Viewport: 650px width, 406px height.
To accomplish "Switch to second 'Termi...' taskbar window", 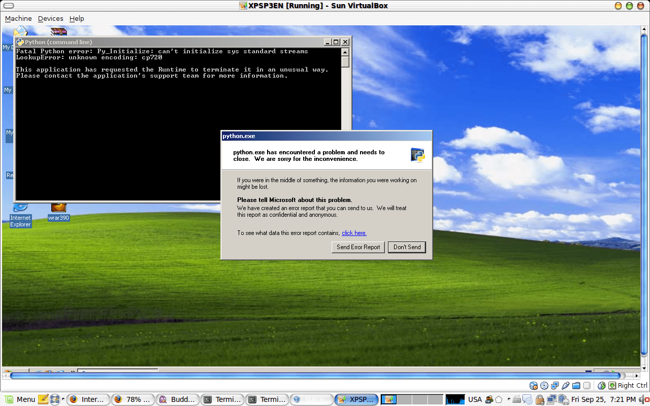I will (x=267, y=399).
